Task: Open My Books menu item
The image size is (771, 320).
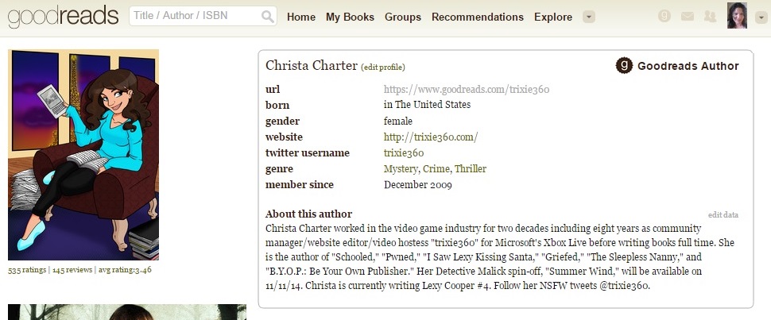Action: tap(350, 17)
